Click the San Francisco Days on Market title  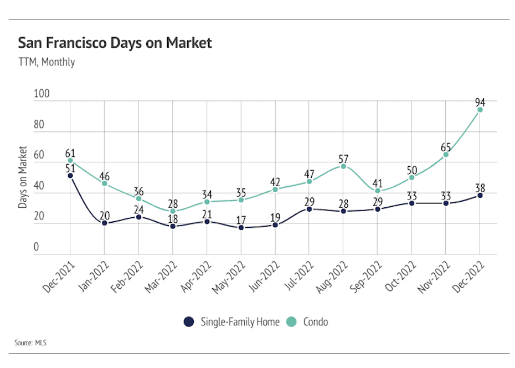115,43
